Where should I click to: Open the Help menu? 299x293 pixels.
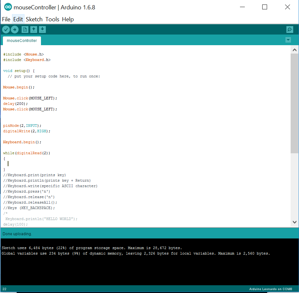point(68,19)
